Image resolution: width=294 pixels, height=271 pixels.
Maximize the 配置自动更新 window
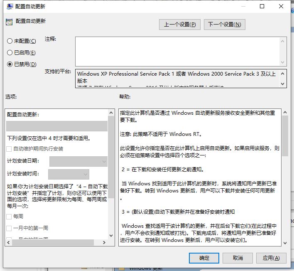262,6
